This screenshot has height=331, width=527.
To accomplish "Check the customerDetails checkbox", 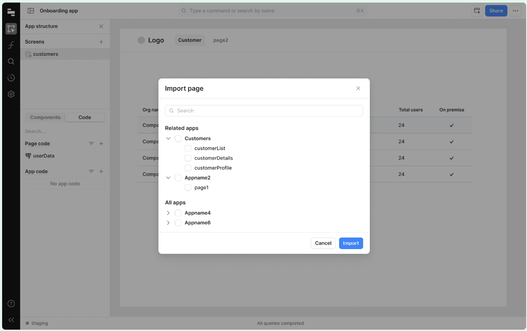I will point(188,158).
